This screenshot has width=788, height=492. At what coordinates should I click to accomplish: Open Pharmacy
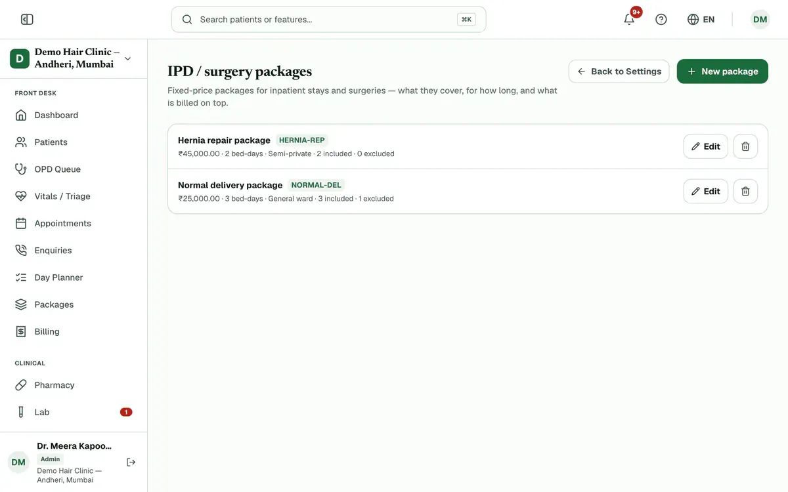(x=74, y=385)
